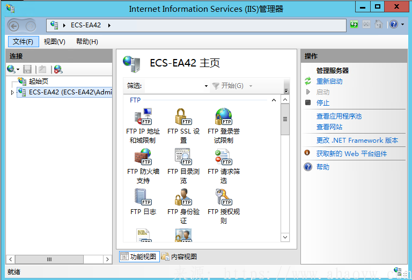Switch to 内容视图 tab
Image resolution: width=412 pixels, height=280 pixels.
[179, 256]
